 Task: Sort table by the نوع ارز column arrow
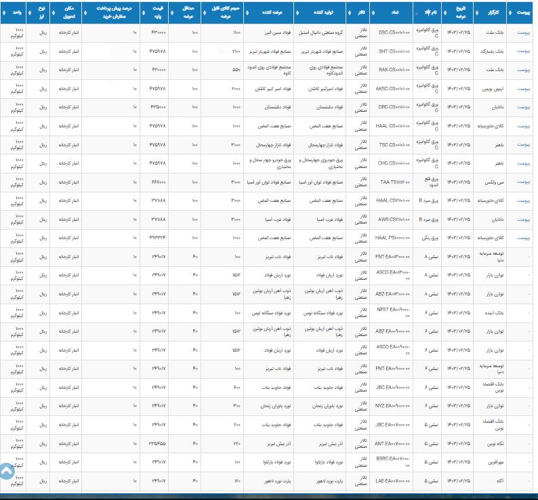30,13
